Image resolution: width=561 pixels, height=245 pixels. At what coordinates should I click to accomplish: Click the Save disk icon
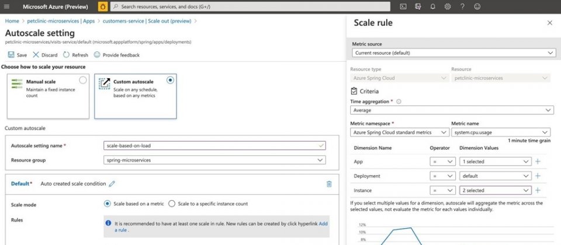11,55
